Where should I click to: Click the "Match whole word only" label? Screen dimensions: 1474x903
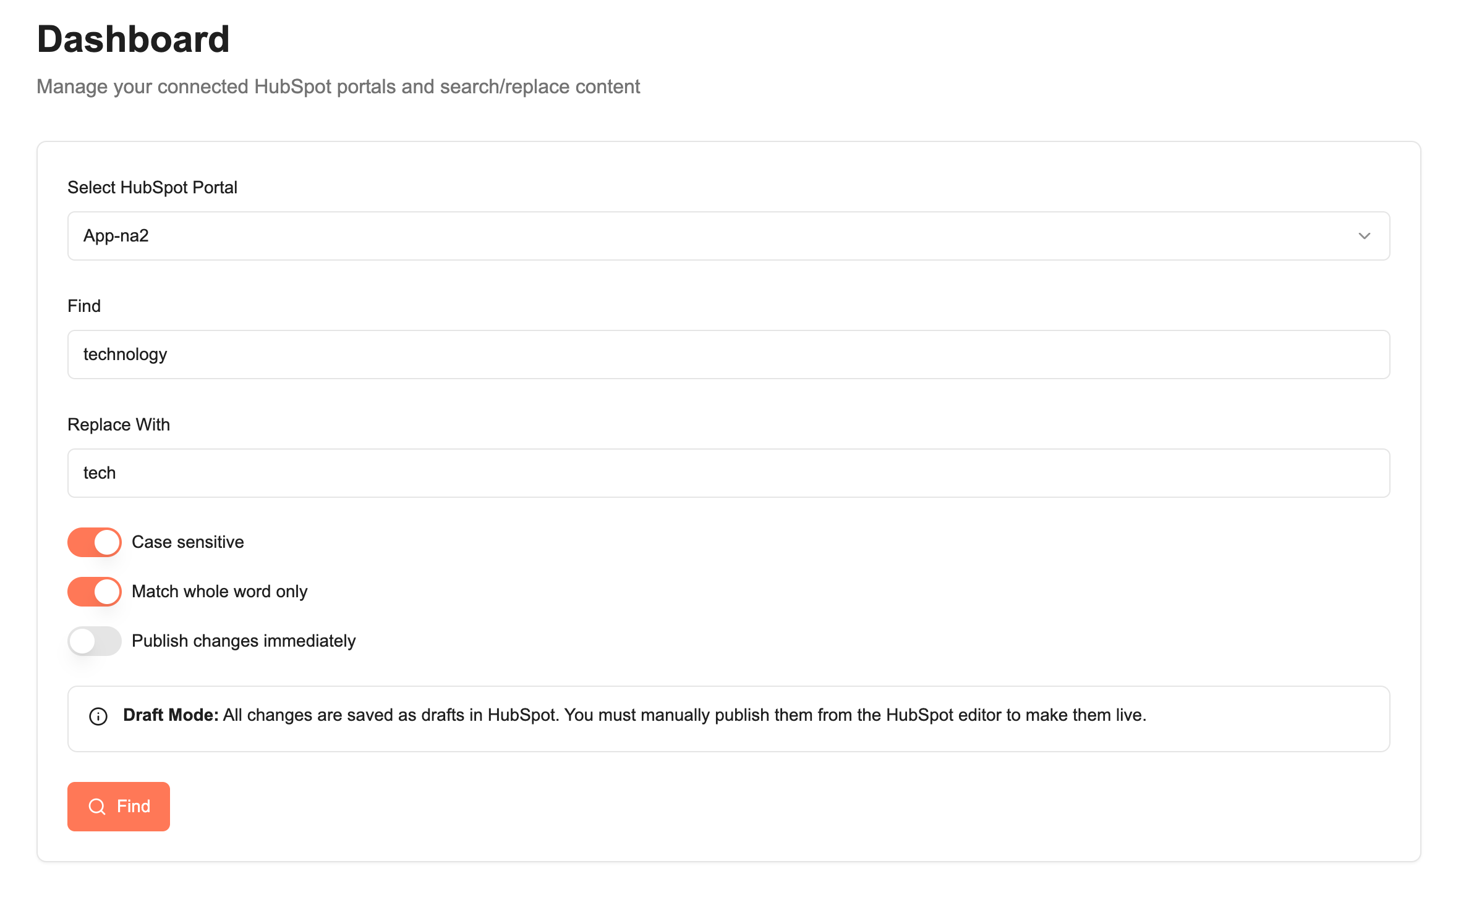tap(219, 592)
